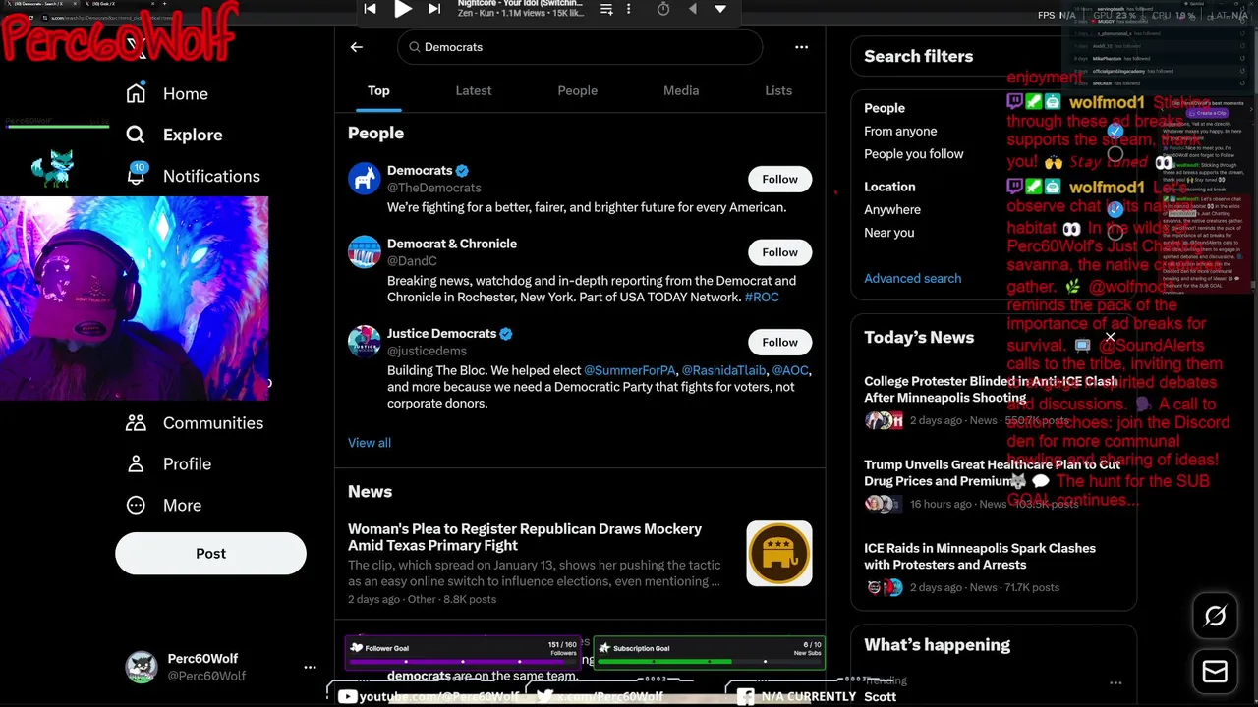Open Notifications bell with 10 badge
The height and width of the screenshot is (707, 1258).
point(137,175)
